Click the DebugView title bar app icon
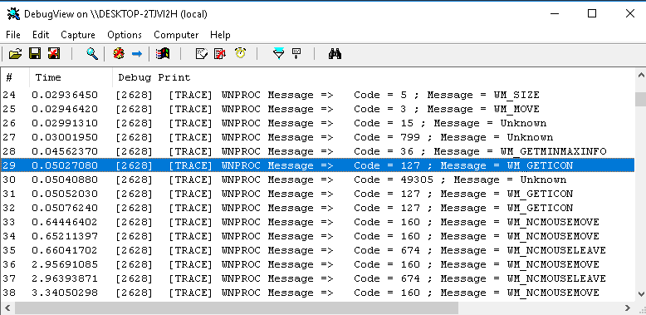 13,13
